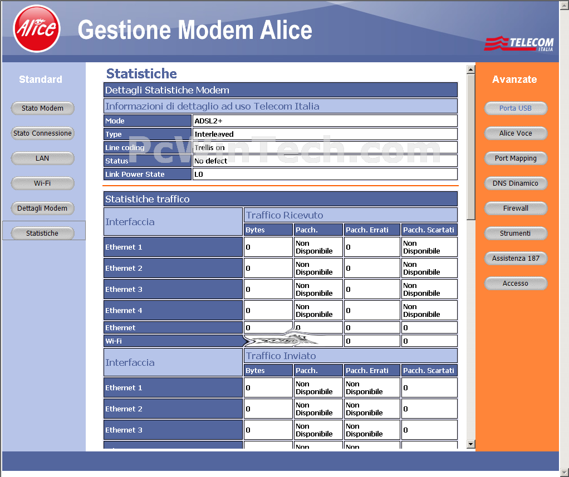This screenshot has width=569, height=477.
Task: Click the 'Statistiche traffico' section header
Action: pos(281,199)
